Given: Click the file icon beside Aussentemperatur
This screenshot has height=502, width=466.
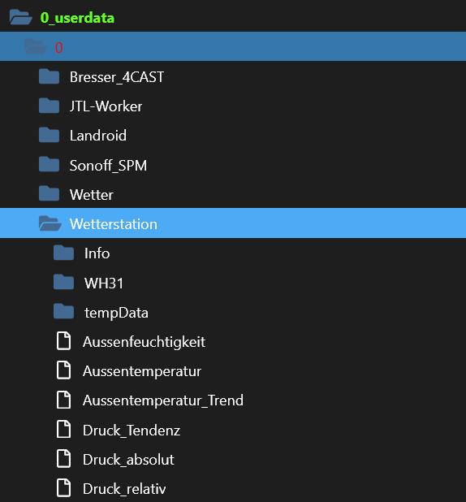Looking at the screenshot, I should (63, 370).
